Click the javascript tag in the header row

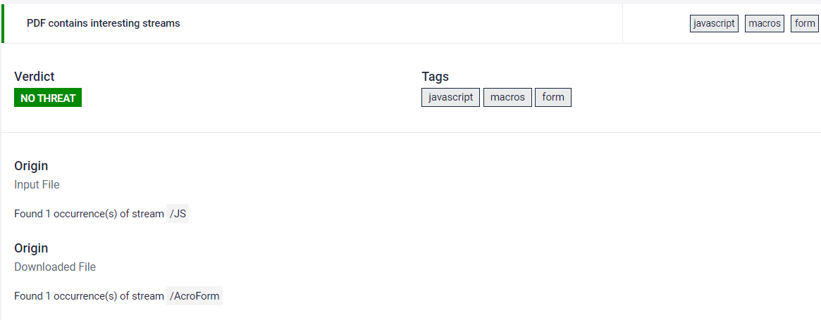(x=714, y=23)
